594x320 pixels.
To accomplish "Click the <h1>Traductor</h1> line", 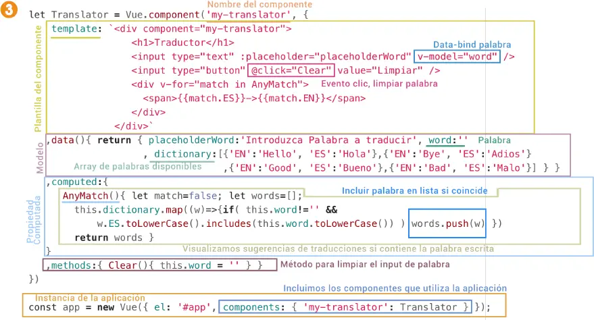I will point(182,43).
